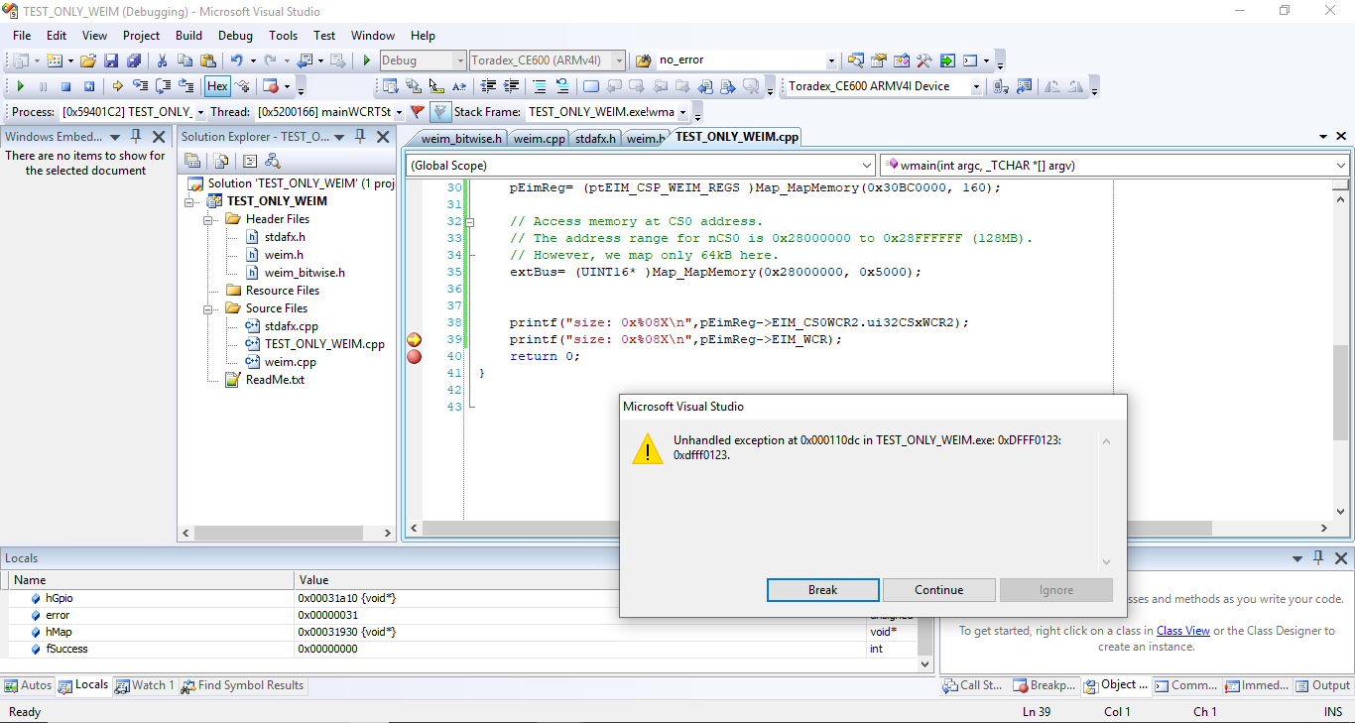This screenshot has height=723, width=1355.
Task: Click Show Next Statement yellow arrow icon
Action: coord(118,86)
